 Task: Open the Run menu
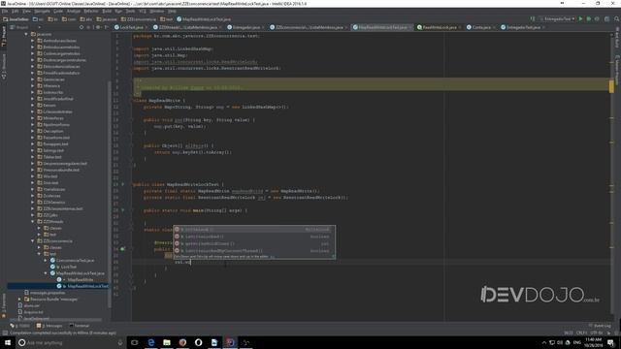click(118, 11)
